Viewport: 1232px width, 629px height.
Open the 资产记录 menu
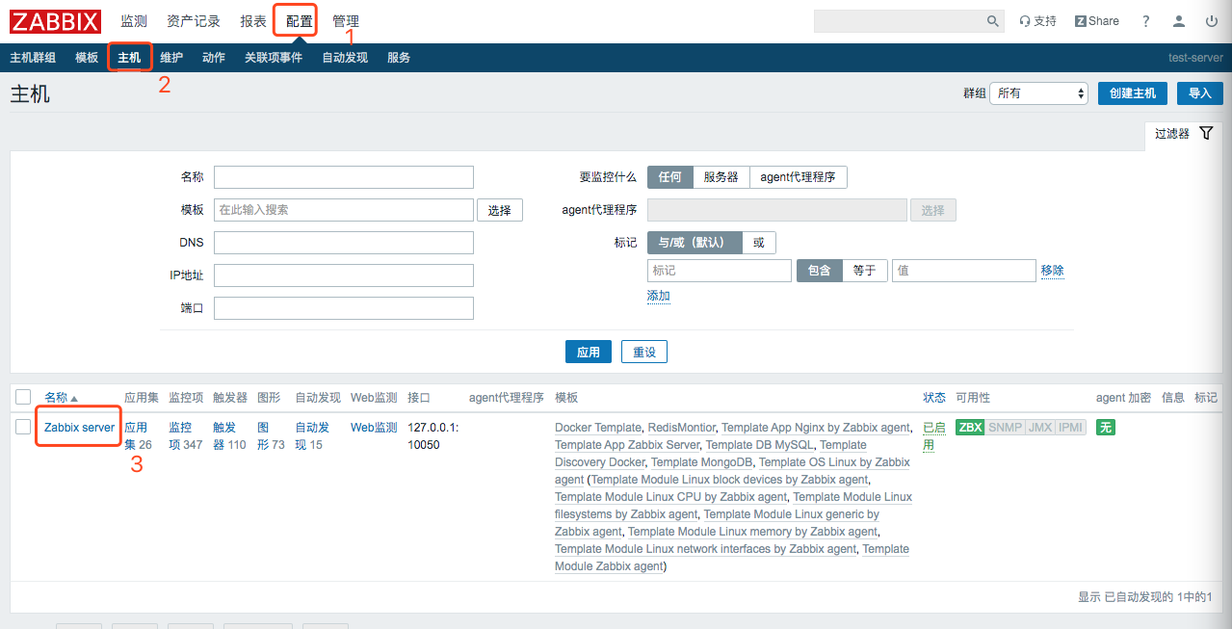tap(194, 21)
